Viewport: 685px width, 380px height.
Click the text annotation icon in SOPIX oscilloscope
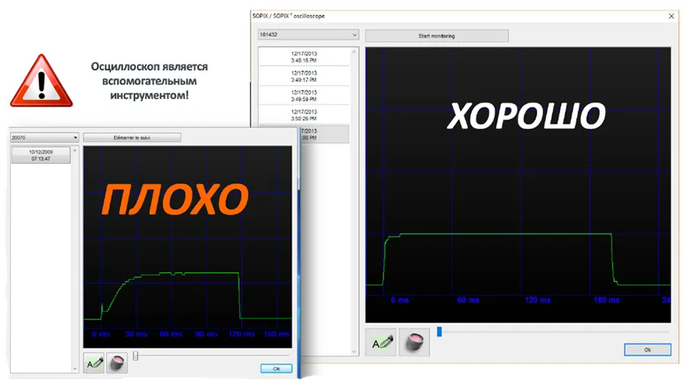click(x=381, y=343)
